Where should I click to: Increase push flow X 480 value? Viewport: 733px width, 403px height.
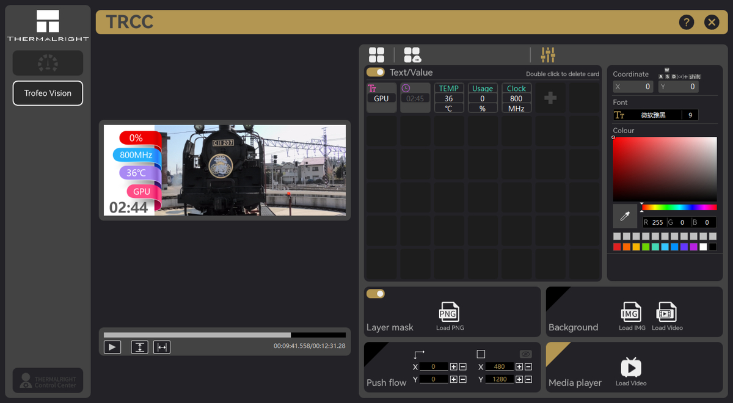pos(519,367)
